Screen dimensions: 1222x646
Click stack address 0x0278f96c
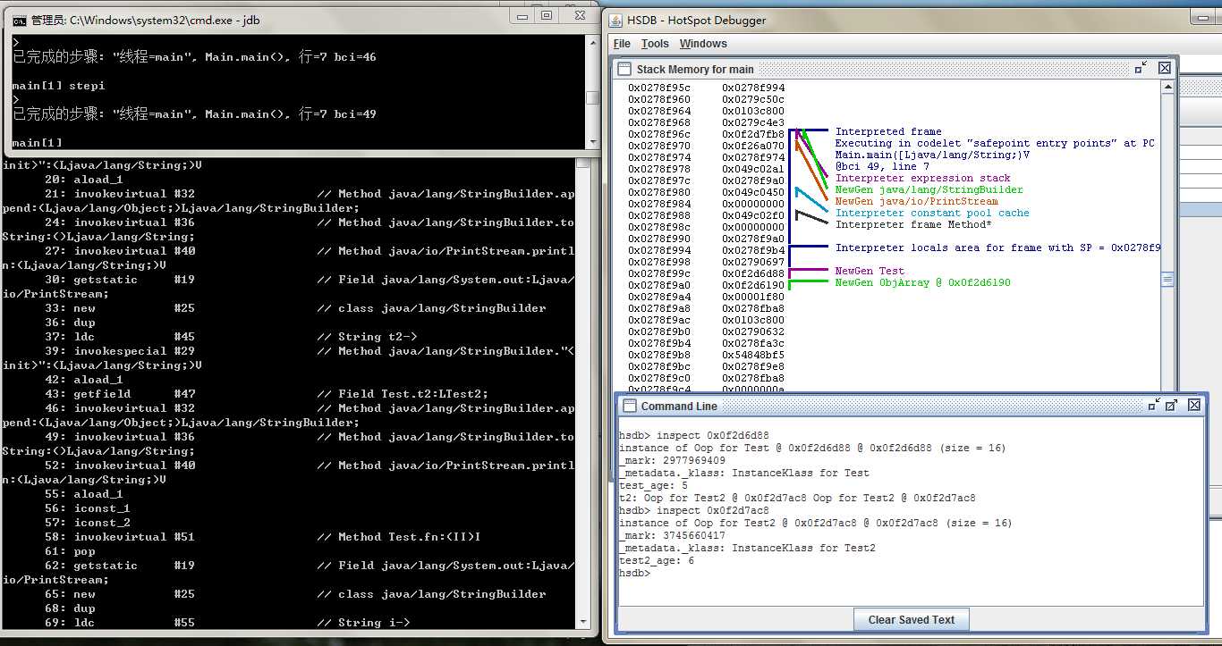659,134
